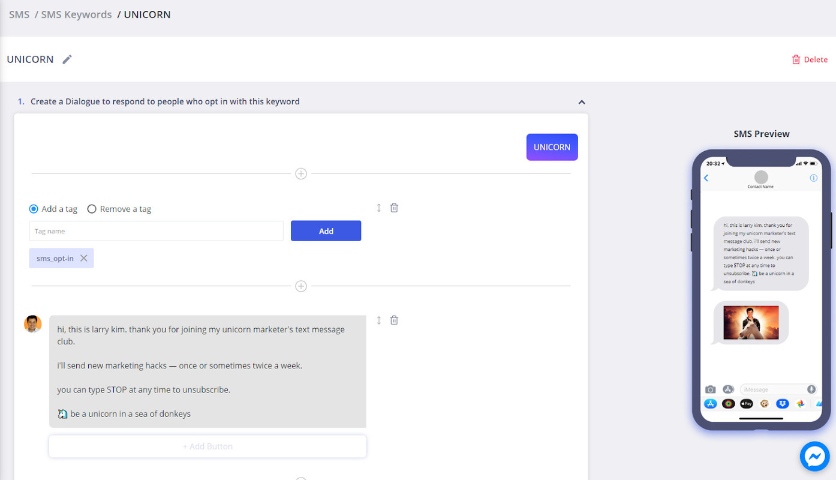
Task: Select the Remove a tag option
Action: 92,208
